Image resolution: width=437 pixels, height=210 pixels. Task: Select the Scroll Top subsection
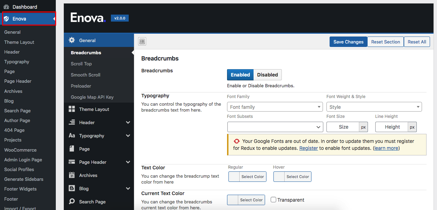pos(81,64)
